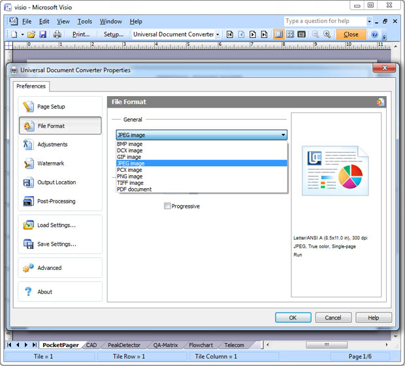Screen dimensions: 405x366
Task: Open Watermark settings in the sidebar
Action: [x=60, y=163]
